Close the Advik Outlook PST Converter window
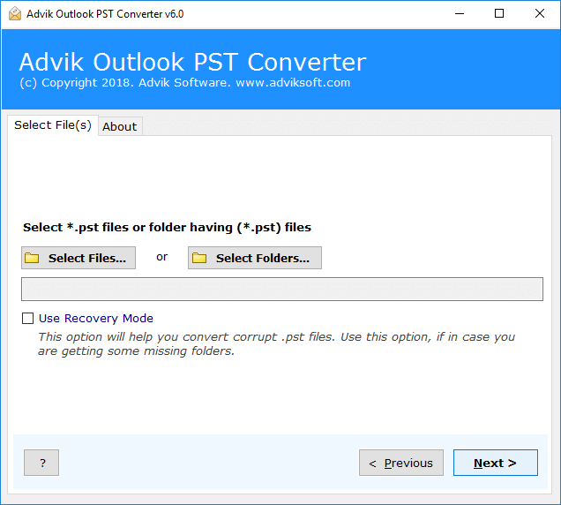The image size is (561, 505). (540, 14)
